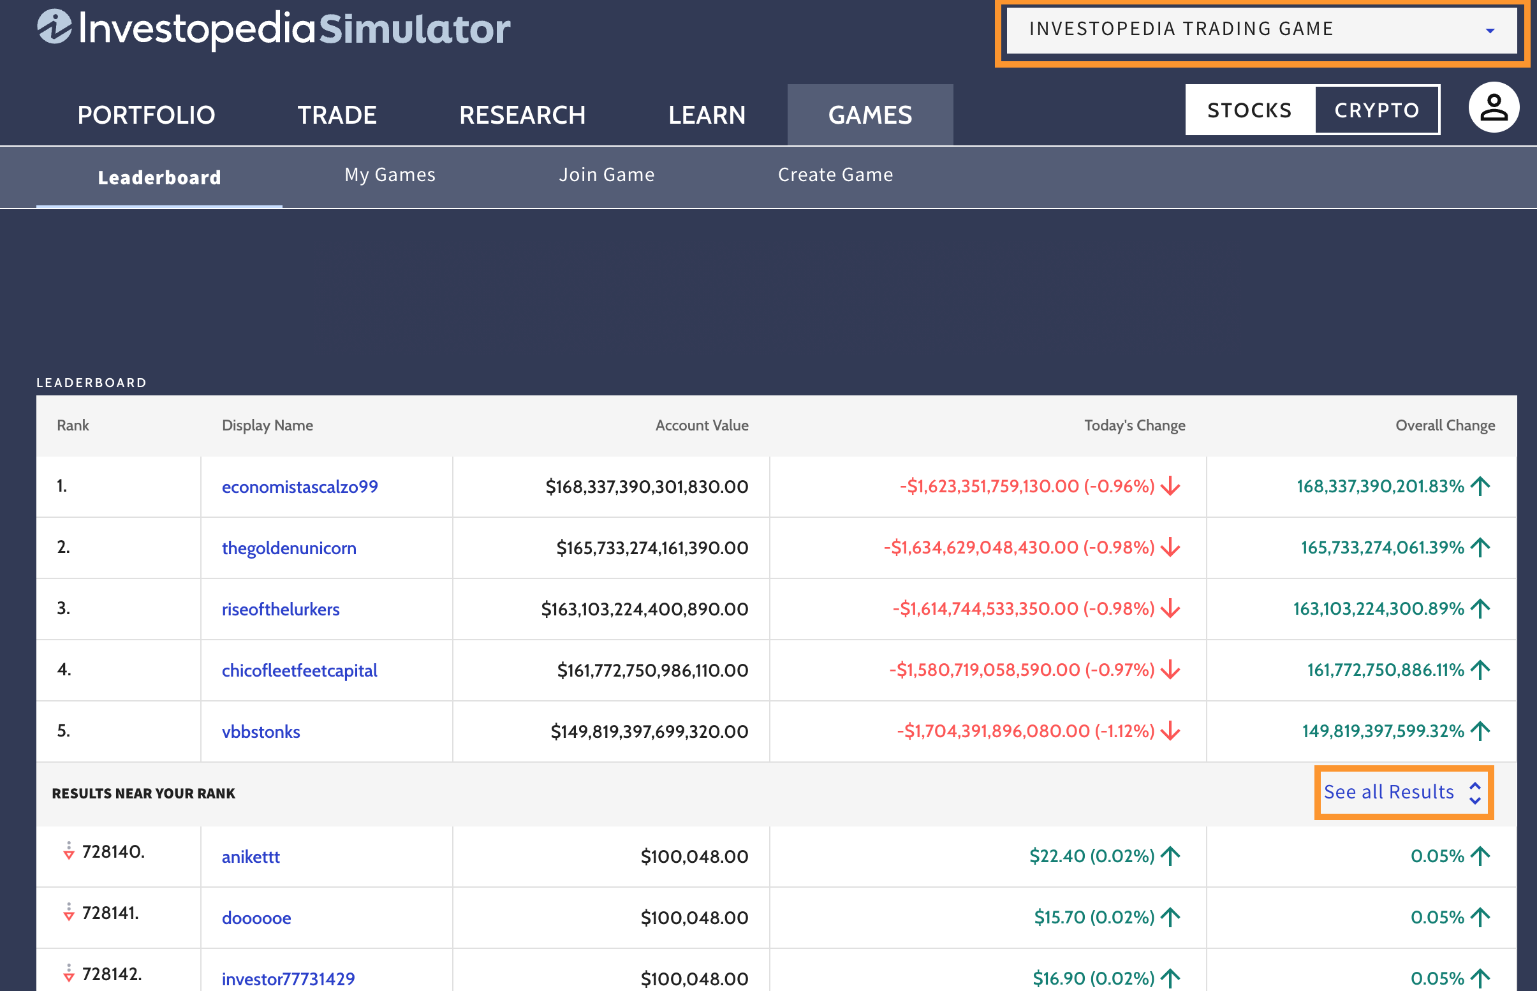Click rank-change arrow icon beside 728140

point(69,851)
